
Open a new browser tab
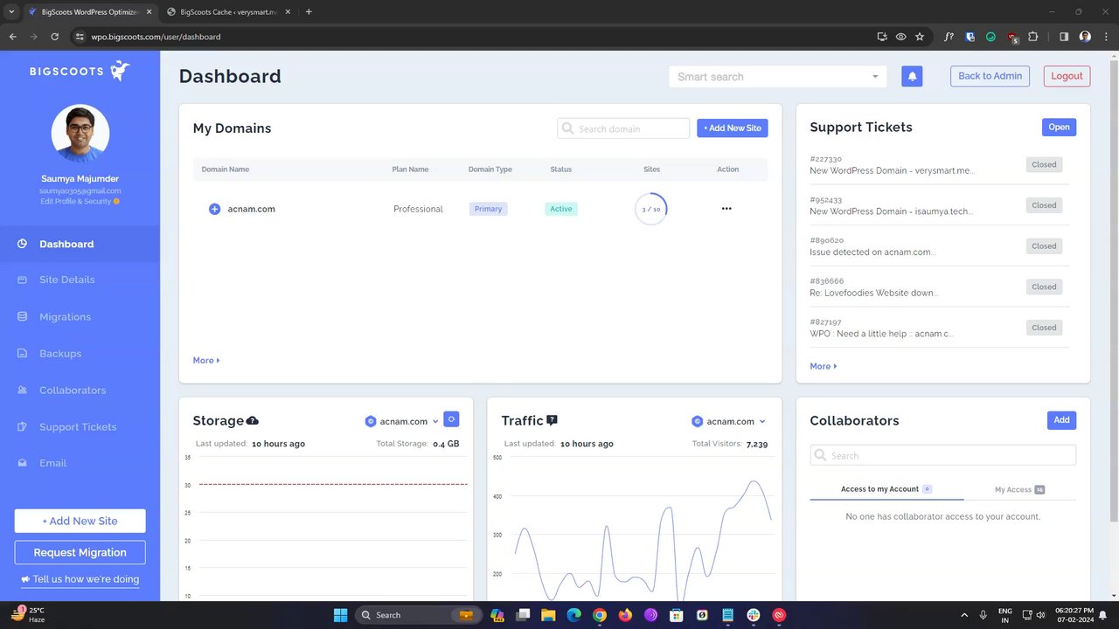click(x=309, y=12)
